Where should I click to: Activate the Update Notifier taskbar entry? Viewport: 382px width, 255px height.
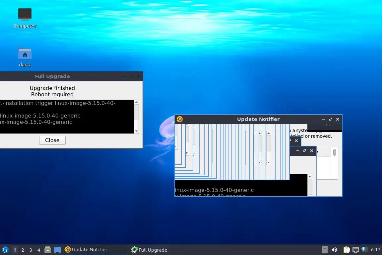[x=95, y=250]
